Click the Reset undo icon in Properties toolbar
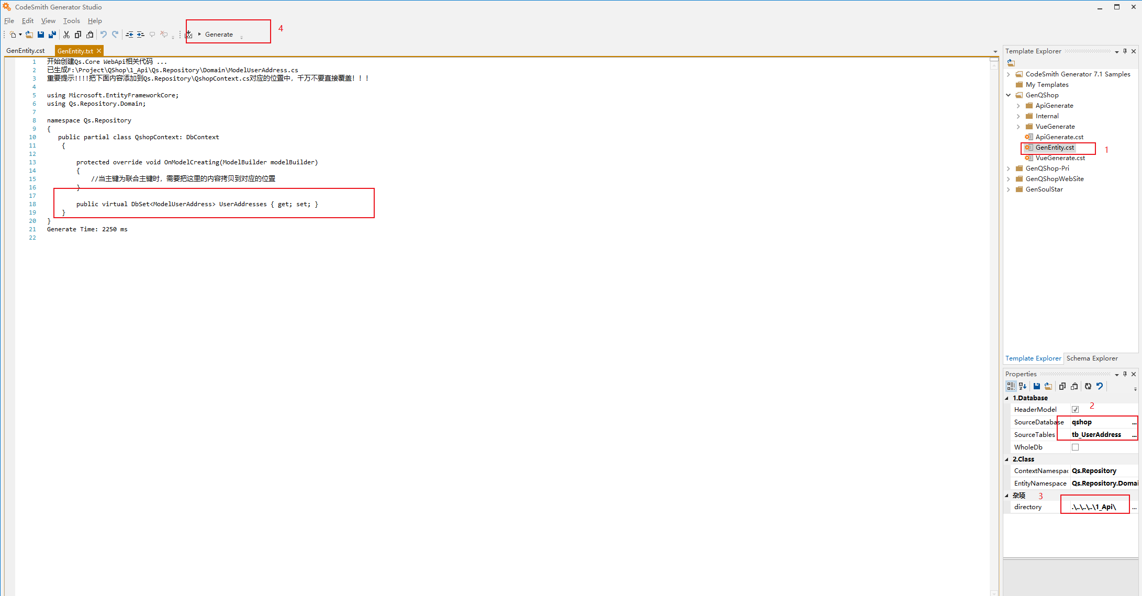This screenshot has height=596, width=1142. [1100, 386]
